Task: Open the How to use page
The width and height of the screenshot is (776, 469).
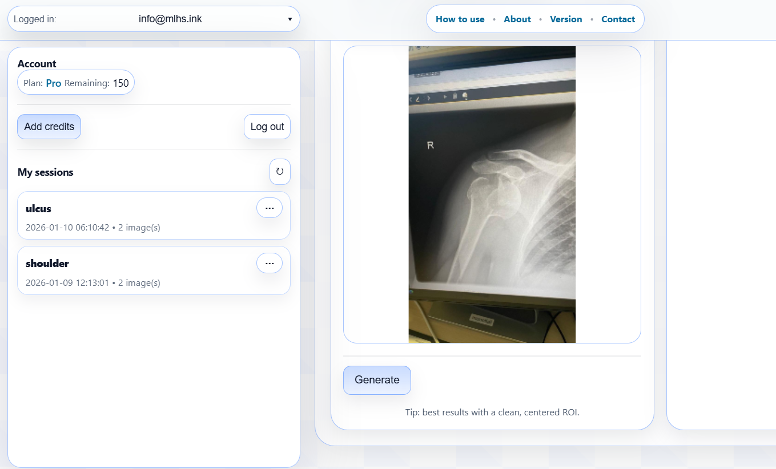Action: coord(460,19)
